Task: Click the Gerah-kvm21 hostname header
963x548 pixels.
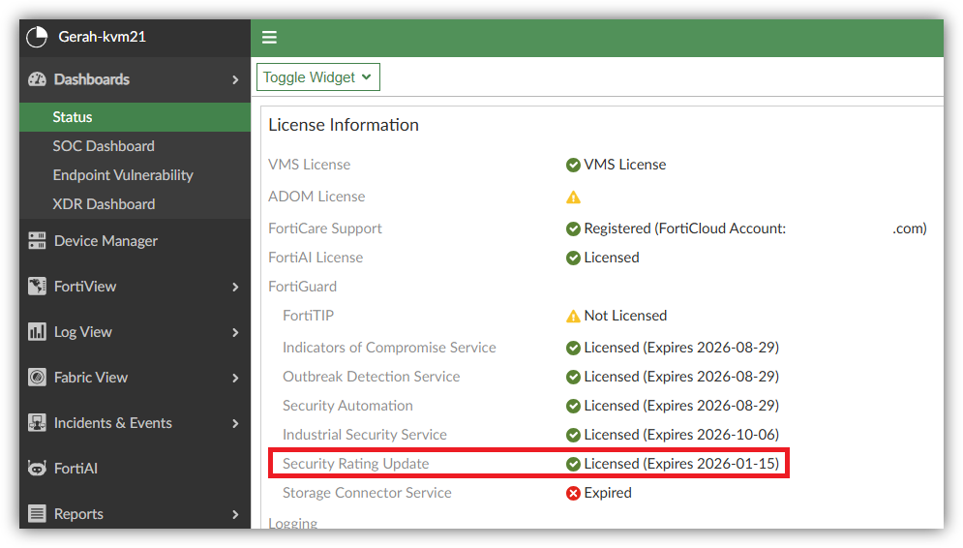Action: [102, 37]
